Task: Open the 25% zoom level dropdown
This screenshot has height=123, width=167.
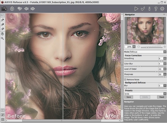Action: tap(134, 47)
